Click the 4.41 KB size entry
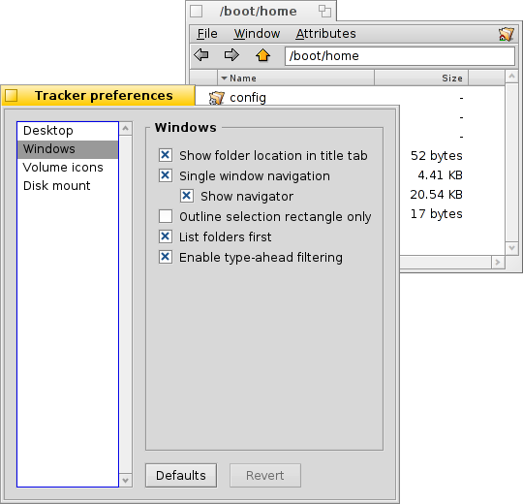The image size is (523, 504). click(440, 174)
